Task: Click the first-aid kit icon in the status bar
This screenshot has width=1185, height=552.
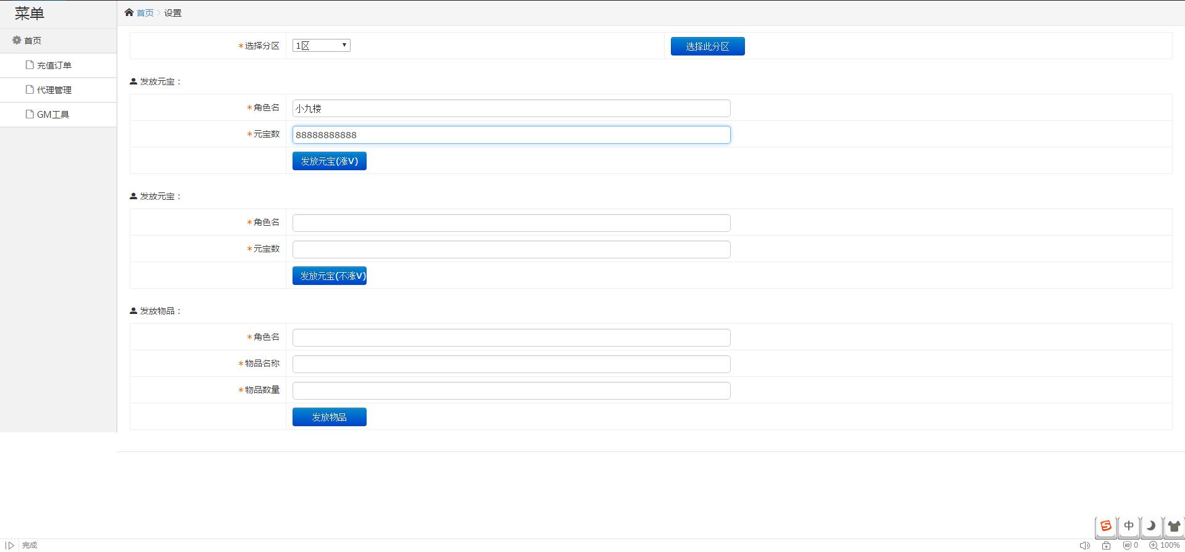Action: pos(1107,545)
